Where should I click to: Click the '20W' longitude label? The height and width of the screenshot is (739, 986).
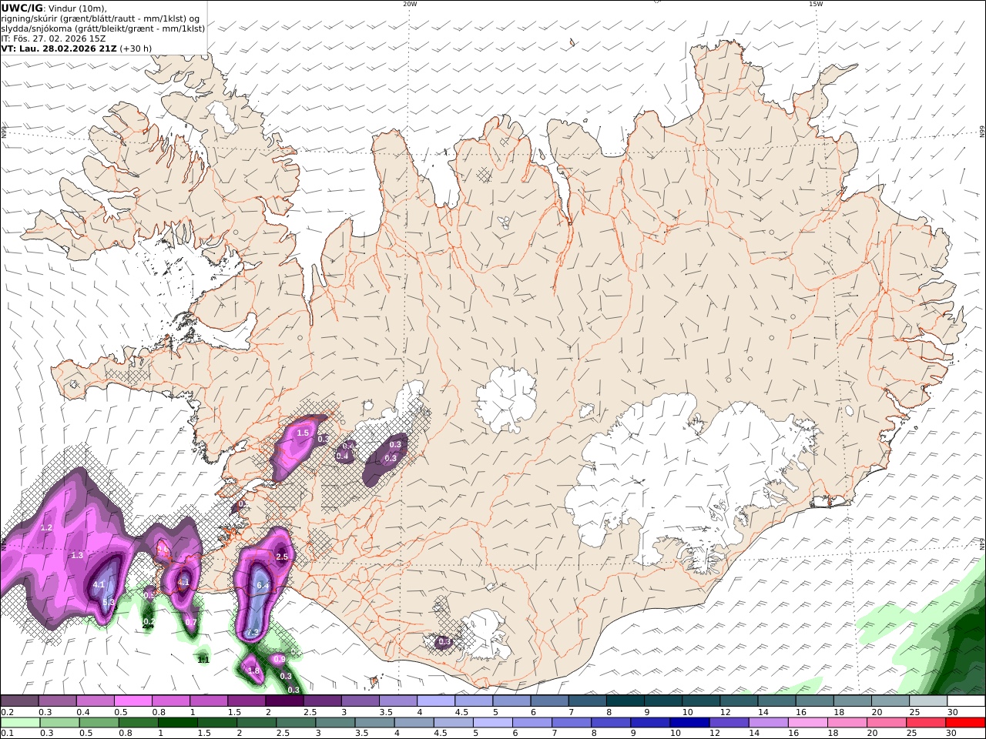click(x=410, y=4)
